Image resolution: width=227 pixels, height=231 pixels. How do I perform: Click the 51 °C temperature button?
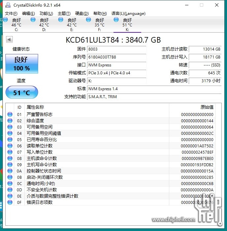(22, 92)
